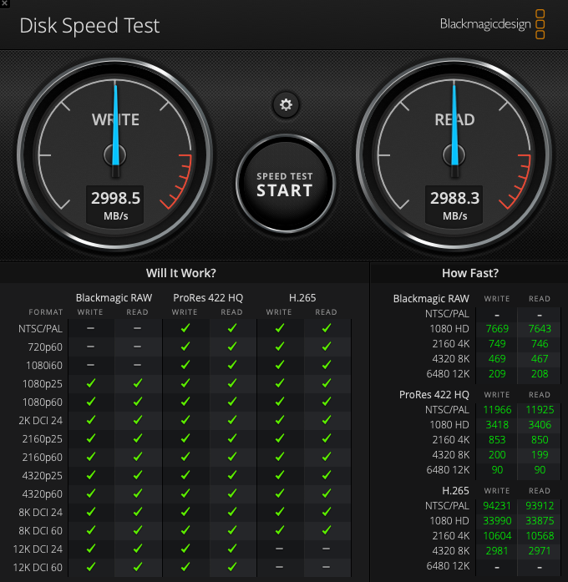Screen dimensions: 568x582
Task: Click Blackmagic RAW write checkmark for 4320p60
Action: (91, 493)
